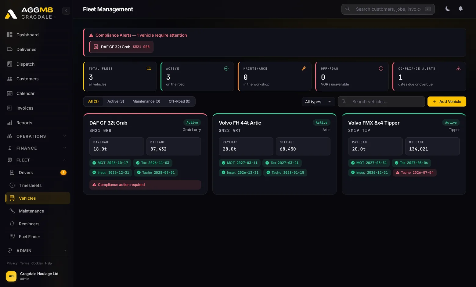Click the Maintenance wrench icon in sidebar
476x287 pixels.
click(12, 211)
